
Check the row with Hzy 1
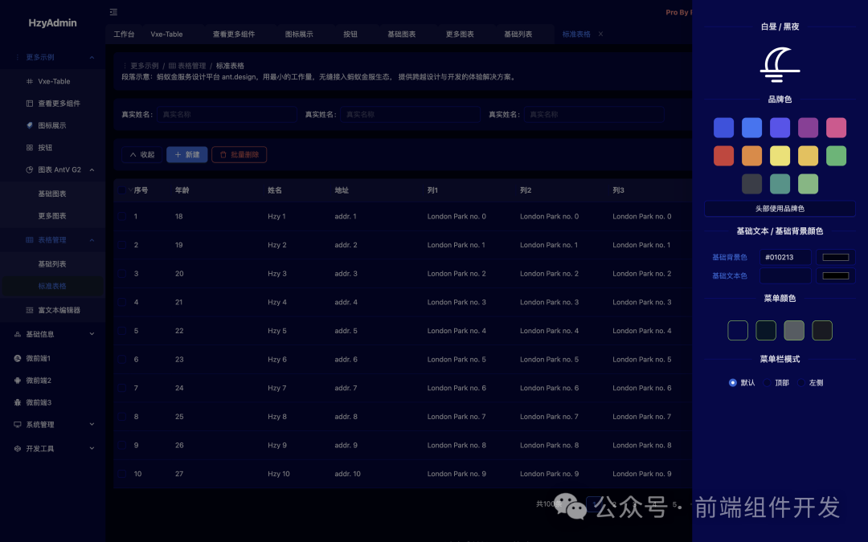click(122, 216)
